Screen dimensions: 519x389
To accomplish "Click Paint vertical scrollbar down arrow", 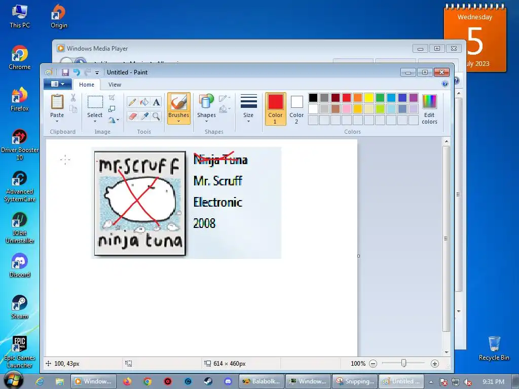I will click(x=447, y=353).
